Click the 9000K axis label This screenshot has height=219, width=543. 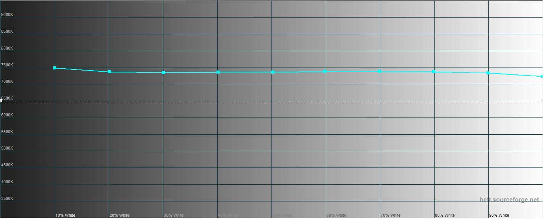pos(7,15)
